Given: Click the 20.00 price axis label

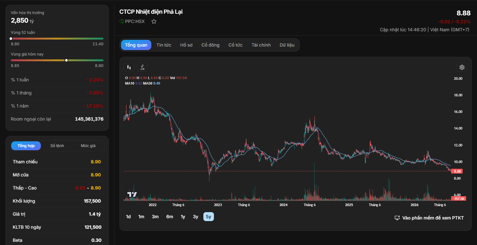Looking at the screenshot, I should point(458,78).
